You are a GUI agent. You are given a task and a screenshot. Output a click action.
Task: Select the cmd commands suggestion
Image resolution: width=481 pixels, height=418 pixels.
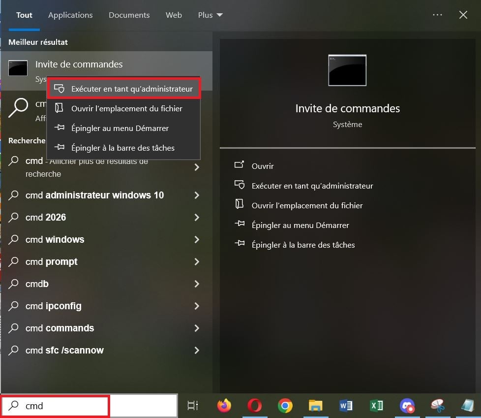(60, 328)
